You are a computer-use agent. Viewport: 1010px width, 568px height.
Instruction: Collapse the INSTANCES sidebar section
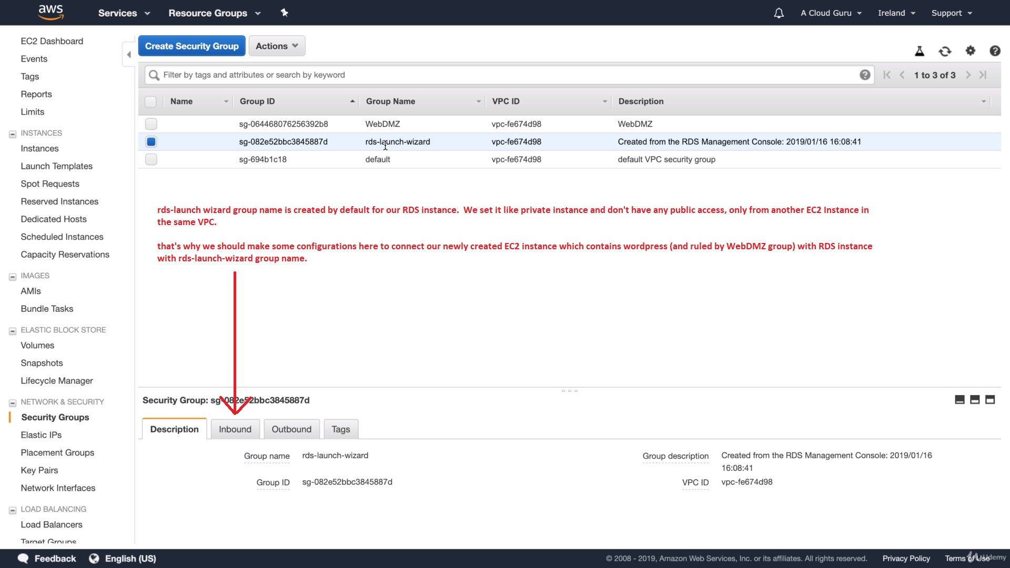click(x=13, y=134)
